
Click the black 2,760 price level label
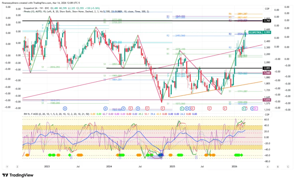pos(266,21)
